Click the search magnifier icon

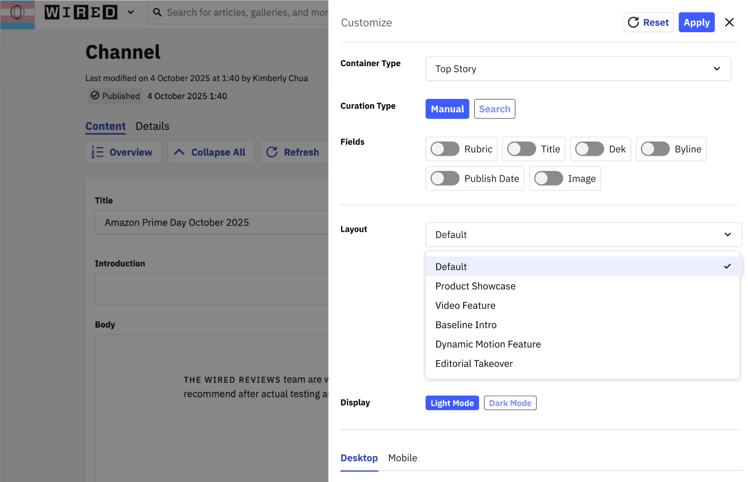point(157,12)
